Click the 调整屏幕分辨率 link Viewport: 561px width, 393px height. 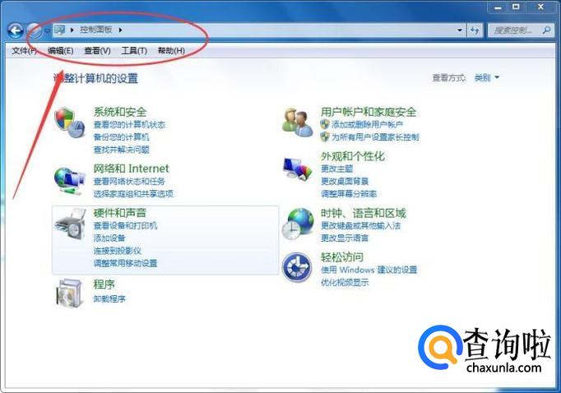(349, 194)
